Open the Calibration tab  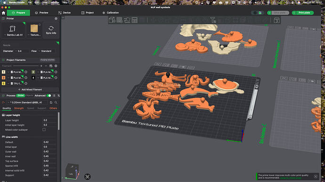tap(111, 13)
